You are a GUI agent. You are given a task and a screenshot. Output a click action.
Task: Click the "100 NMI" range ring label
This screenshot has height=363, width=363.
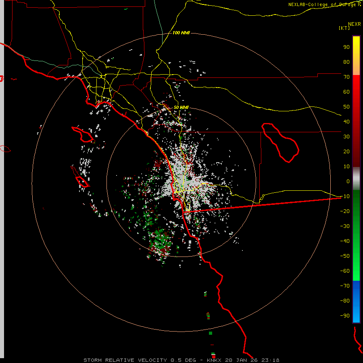[x=181, y=33]
